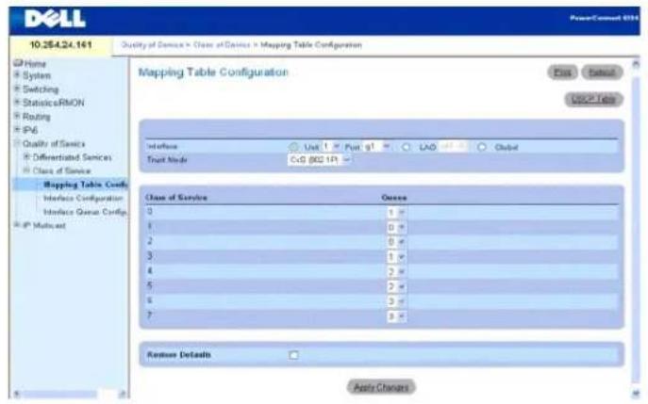648x404 pixels.
Task: Click the scroll down arrow of main pane
Action: (x=636, y=394)
